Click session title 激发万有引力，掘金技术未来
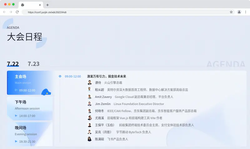Viewport: 250px width, 149px height. coord(107,76)
